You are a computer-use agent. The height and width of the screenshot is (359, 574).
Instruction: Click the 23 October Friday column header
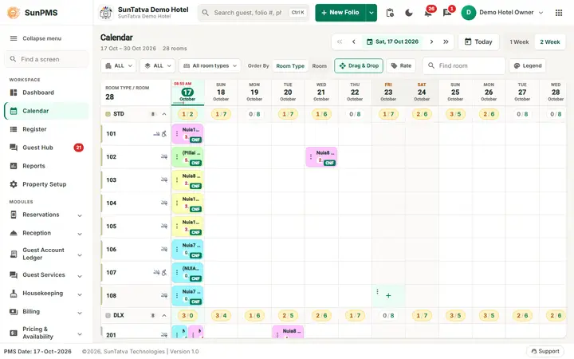tap(388, 93)
